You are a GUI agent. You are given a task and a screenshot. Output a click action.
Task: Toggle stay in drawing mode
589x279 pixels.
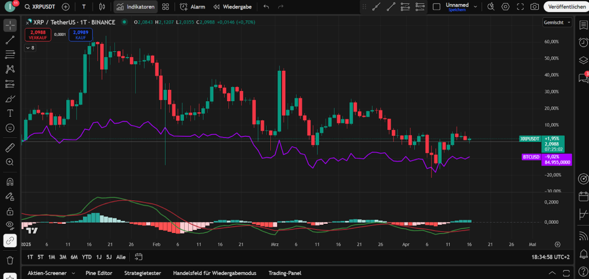[10, 196]
